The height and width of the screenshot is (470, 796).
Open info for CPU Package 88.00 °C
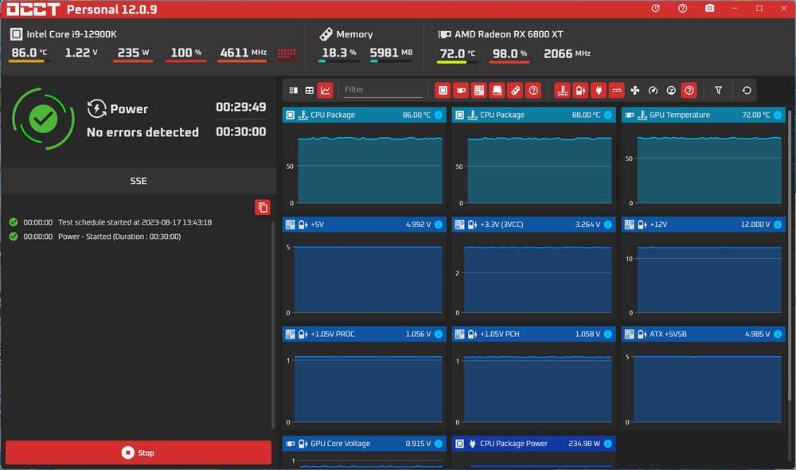(x=607, y=115)
